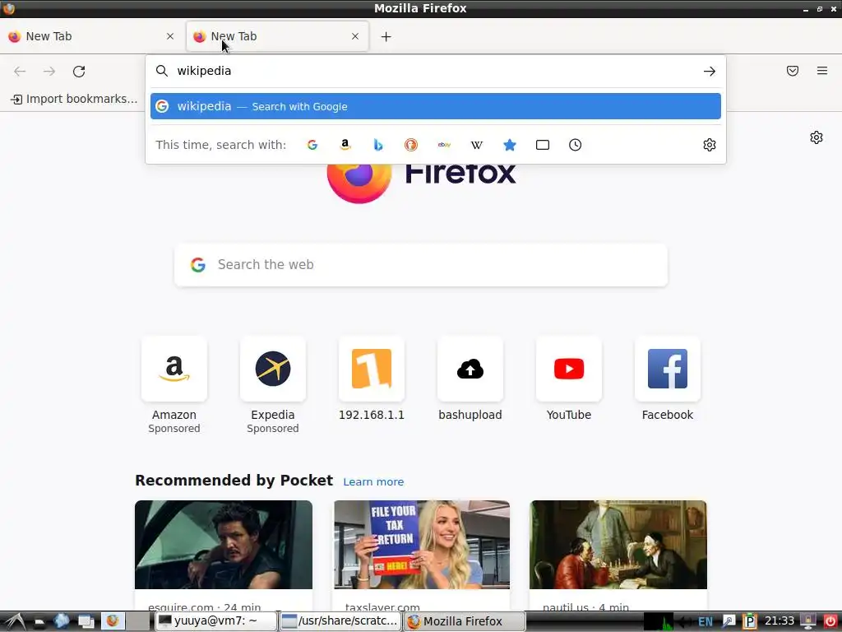Click Import bookmarks… in bookmarks toolbar
Image resolution: width=842 pixels, height=632 pixels.
(x=74, y=99)
